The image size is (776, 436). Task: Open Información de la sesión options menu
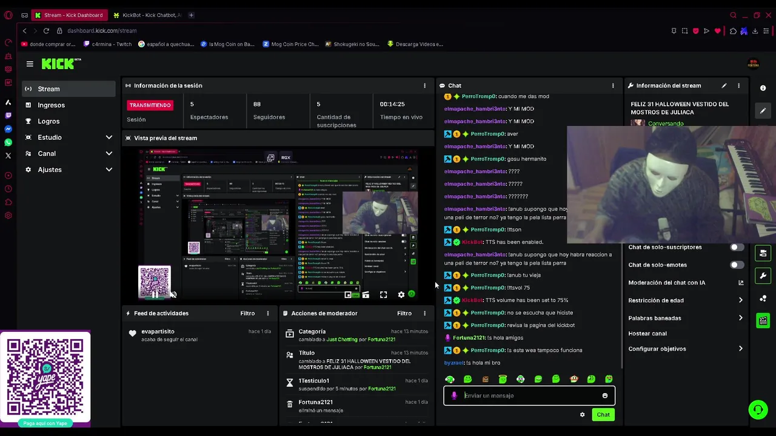coord(424,85)
